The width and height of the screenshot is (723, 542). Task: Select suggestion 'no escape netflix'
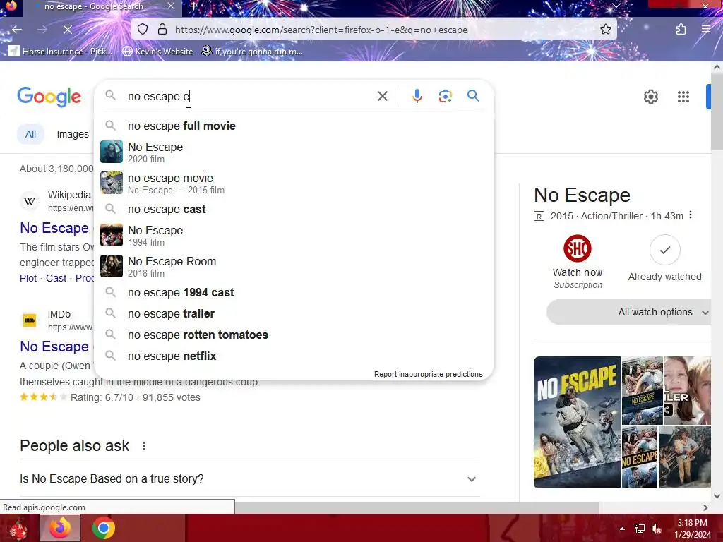coord(294,356)
